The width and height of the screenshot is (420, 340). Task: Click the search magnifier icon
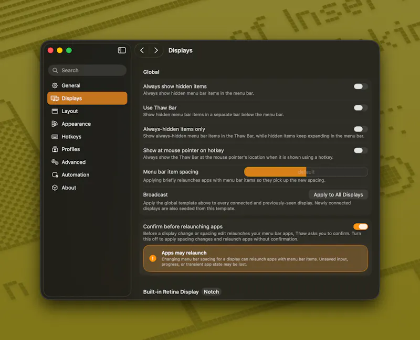55,70
